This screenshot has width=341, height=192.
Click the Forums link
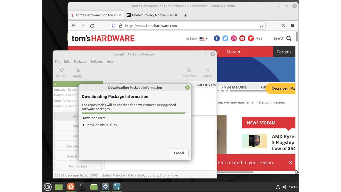click(284, 52)
